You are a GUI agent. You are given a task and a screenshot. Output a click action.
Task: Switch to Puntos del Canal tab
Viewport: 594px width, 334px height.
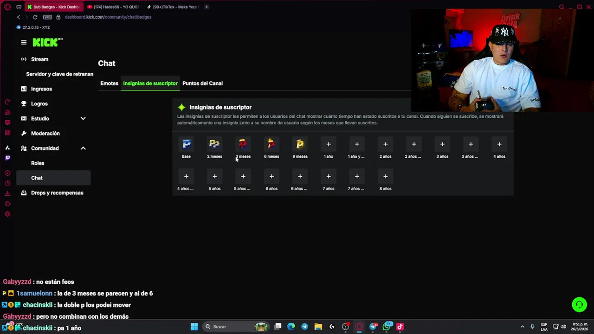point(202,83)
